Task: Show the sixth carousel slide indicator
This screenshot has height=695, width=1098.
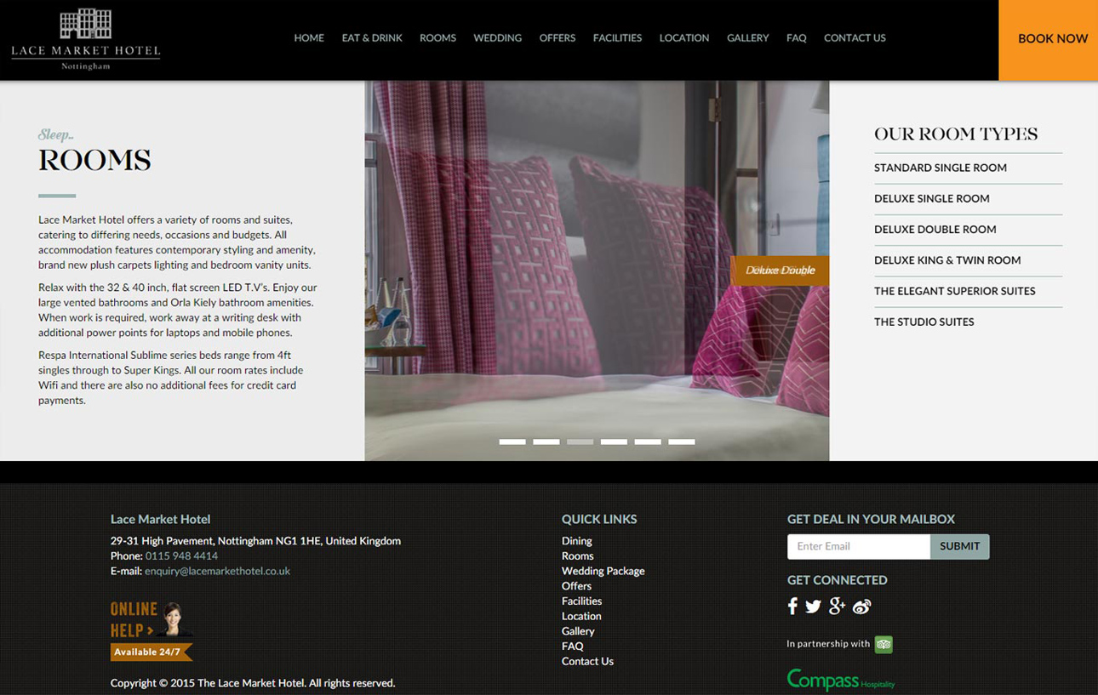Action: [x=682, y=441]
